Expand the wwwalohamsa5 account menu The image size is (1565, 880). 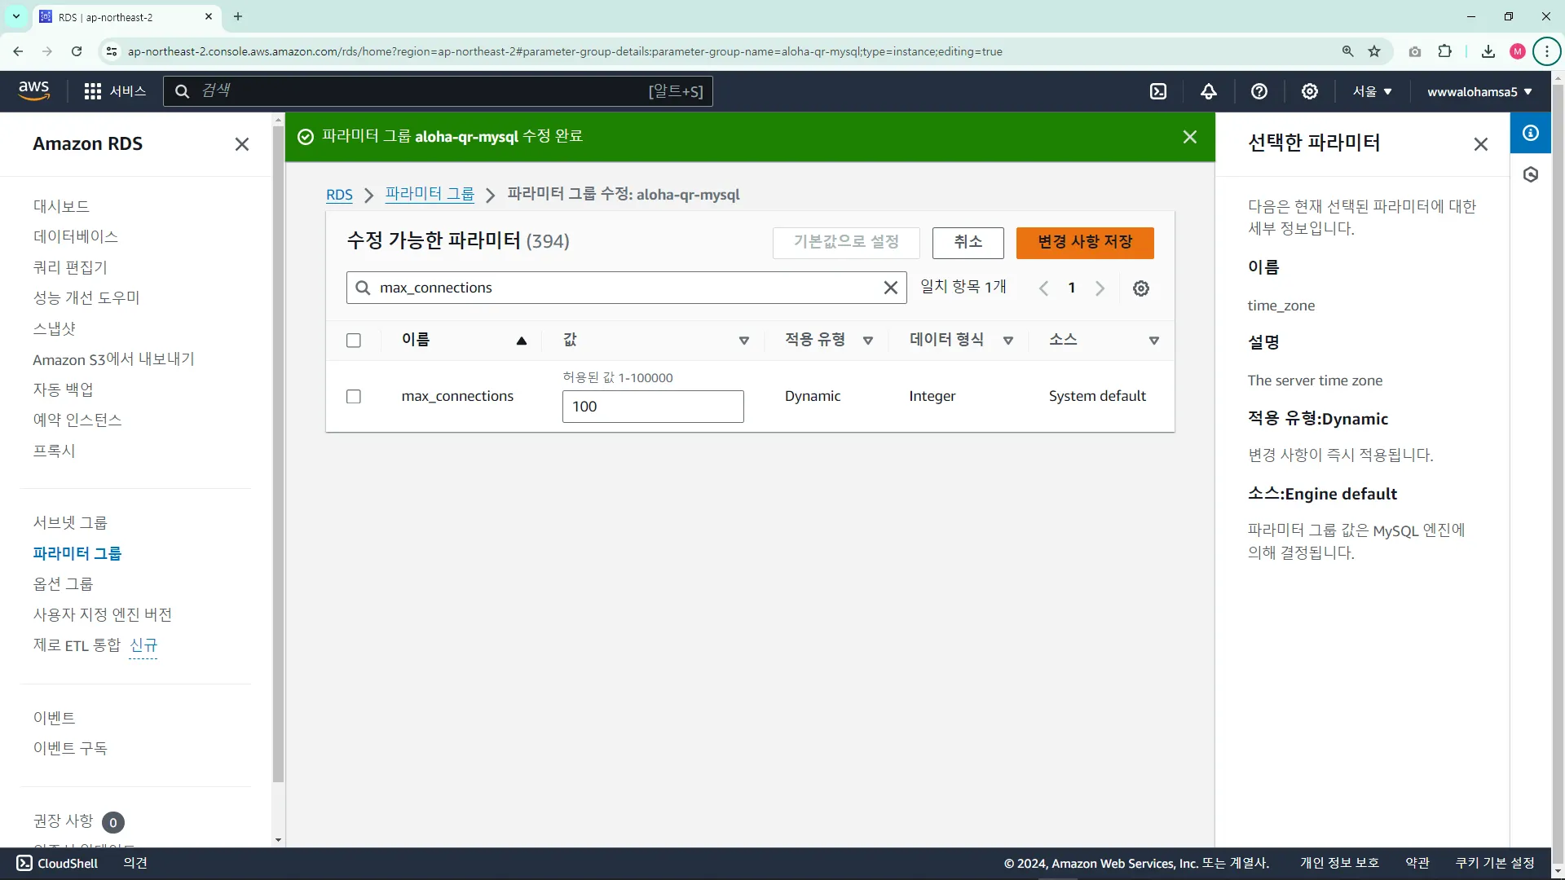coord(1479,91)
